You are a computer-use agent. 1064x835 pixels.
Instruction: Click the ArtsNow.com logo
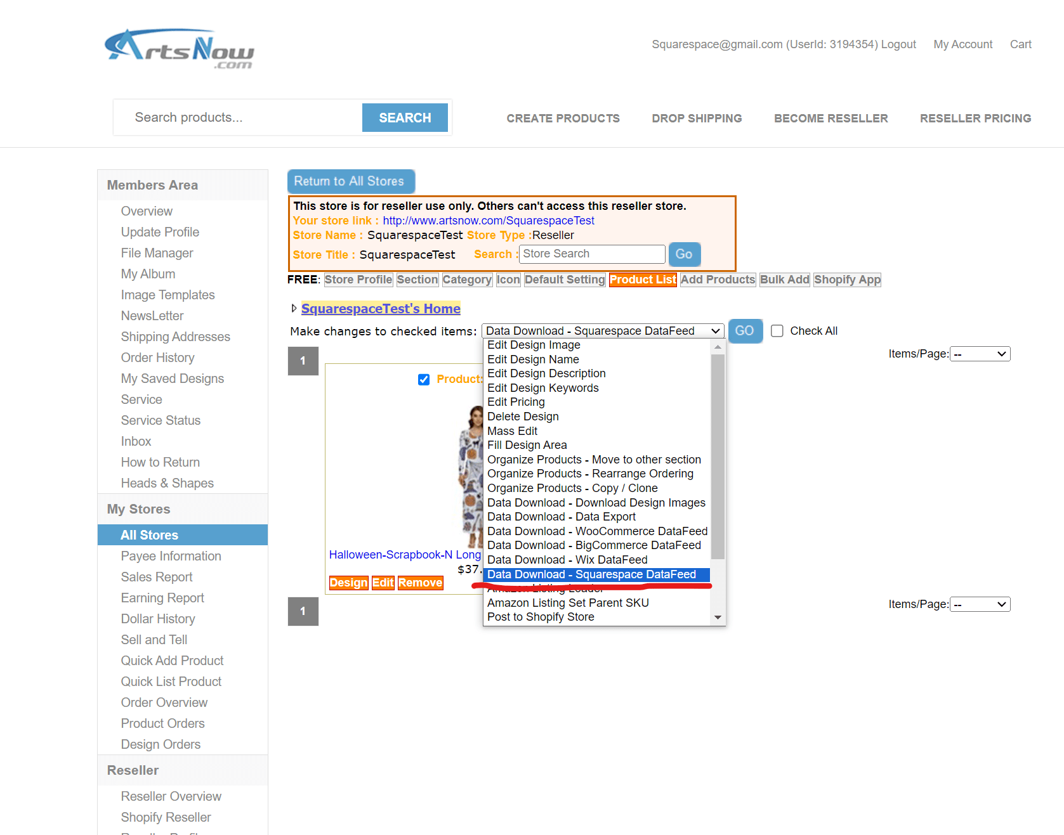180,49
